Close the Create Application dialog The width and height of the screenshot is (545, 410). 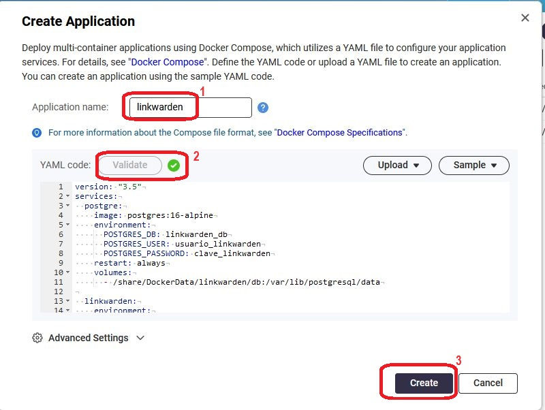pyautogui.click(x=525, y=18)
